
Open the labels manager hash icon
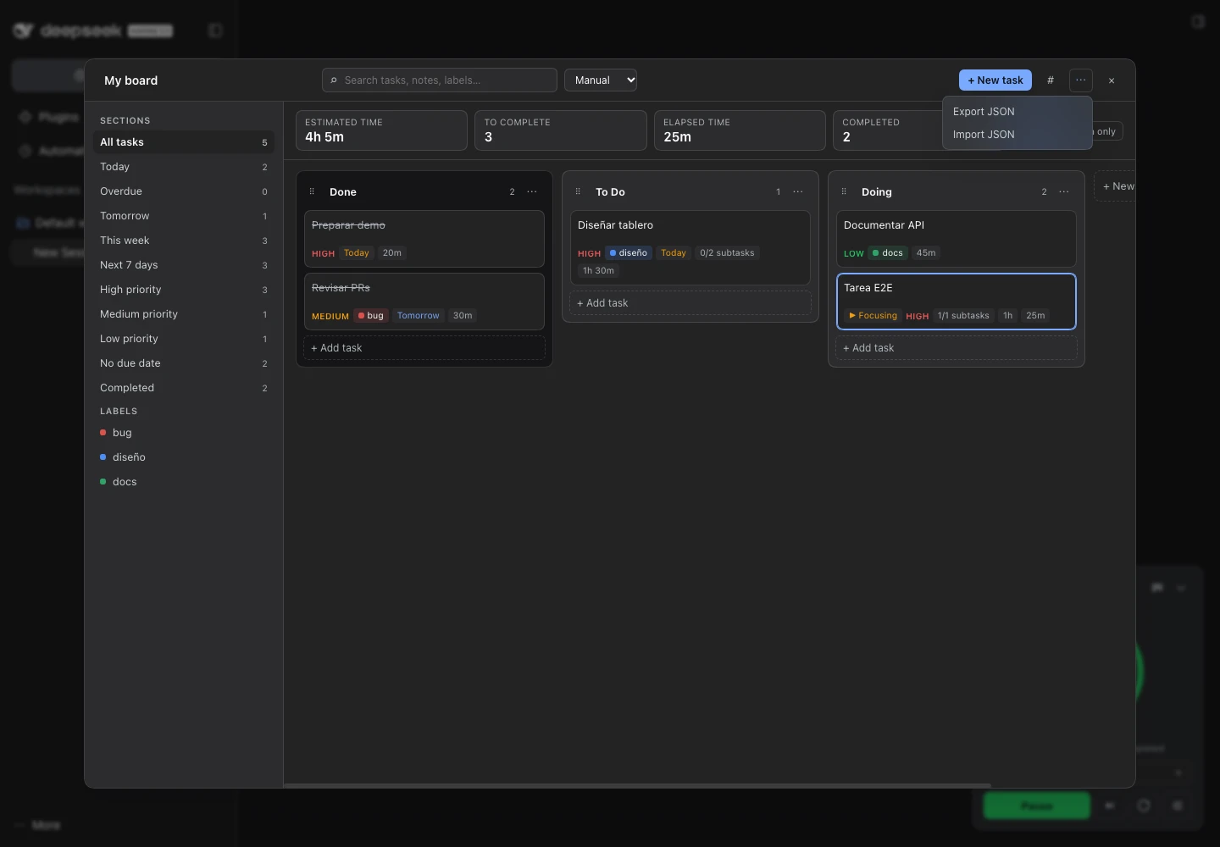point(1051,80)
